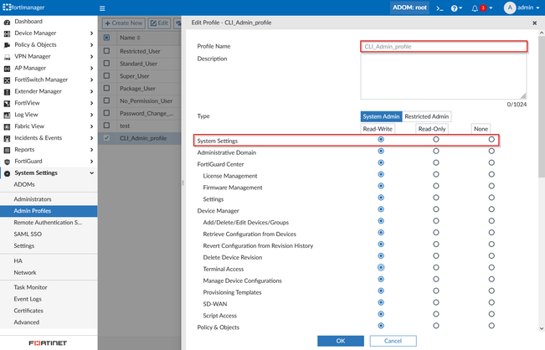
Task: Toggle the hamburger menu icon
Action: (x=102, y=8)
